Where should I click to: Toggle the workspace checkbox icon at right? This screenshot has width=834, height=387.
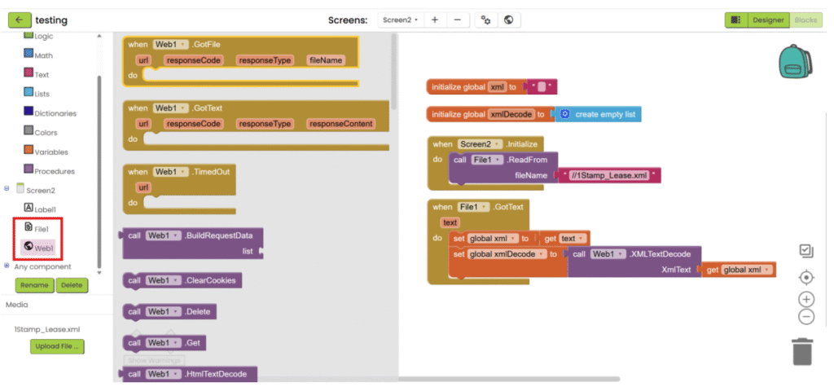[806, 251]
